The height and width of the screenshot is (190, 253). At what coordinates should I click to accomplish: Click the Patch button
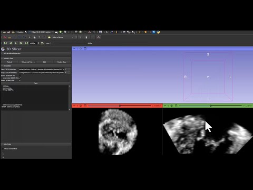click(x=36, y=83)
